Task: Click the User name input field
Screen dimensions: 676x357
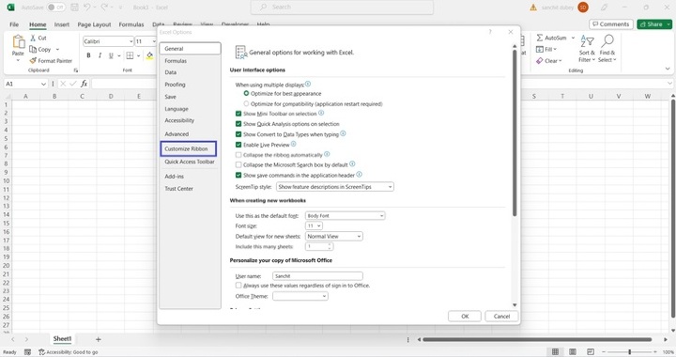Action: coord(317,276)
